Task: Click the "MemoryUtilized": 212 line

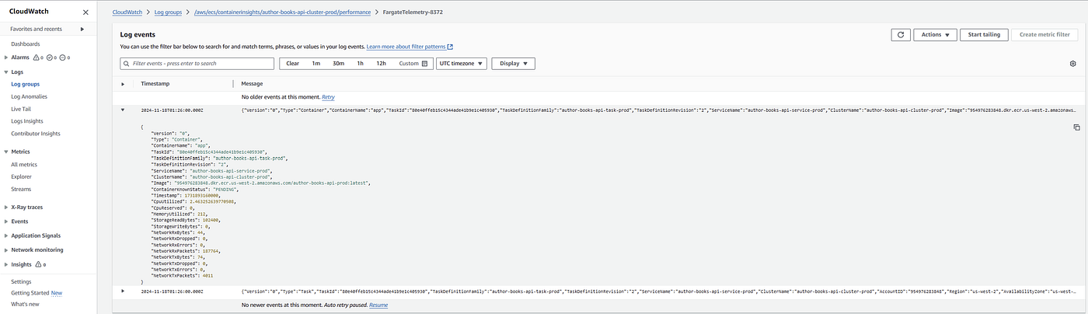Action: click(x=179, y=213)
